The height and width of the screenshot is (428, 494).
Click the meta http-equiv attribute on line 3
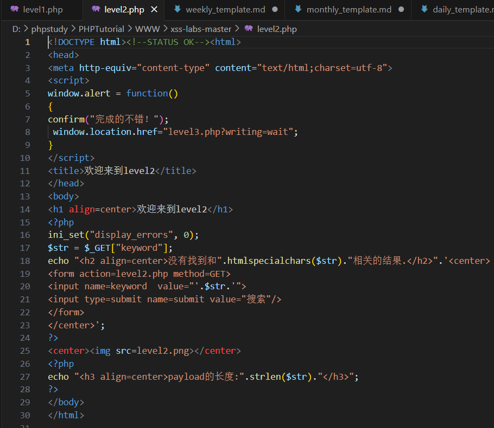click(144, 68)
